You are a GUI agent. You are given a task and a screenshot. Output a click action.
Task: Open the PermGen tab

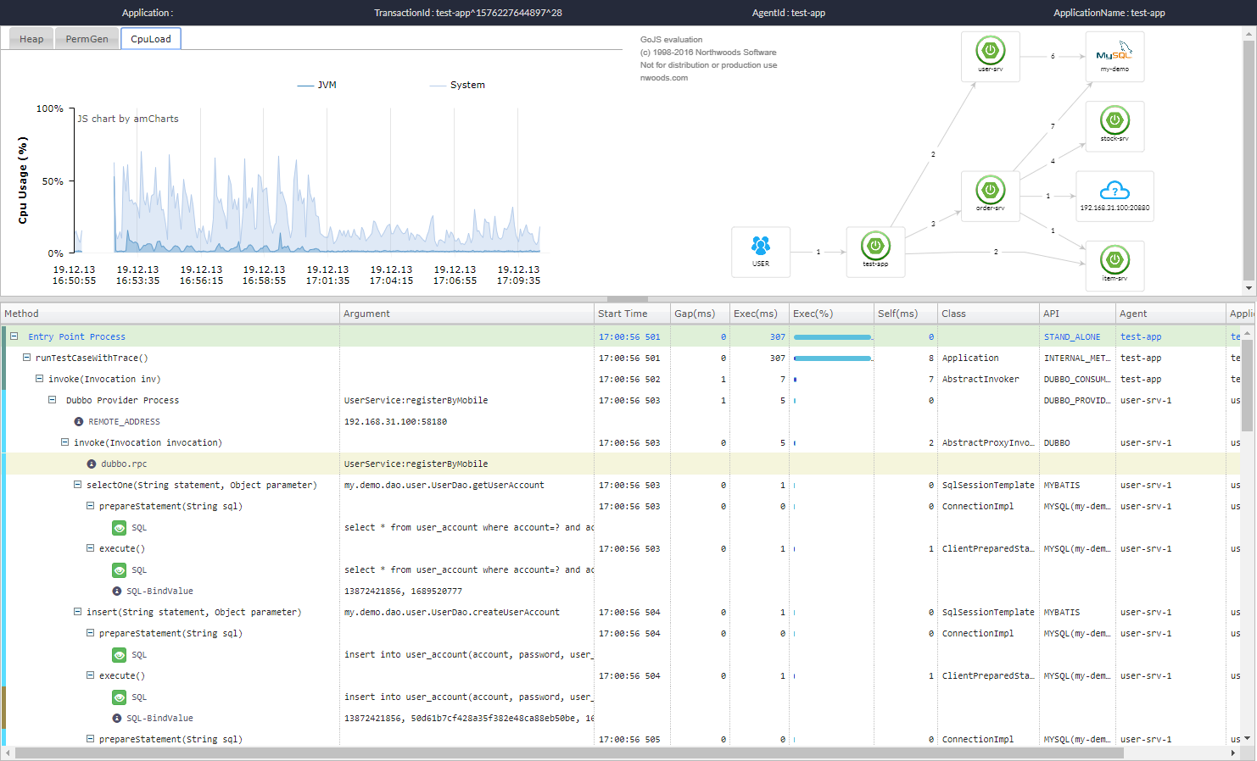(87, 39)
